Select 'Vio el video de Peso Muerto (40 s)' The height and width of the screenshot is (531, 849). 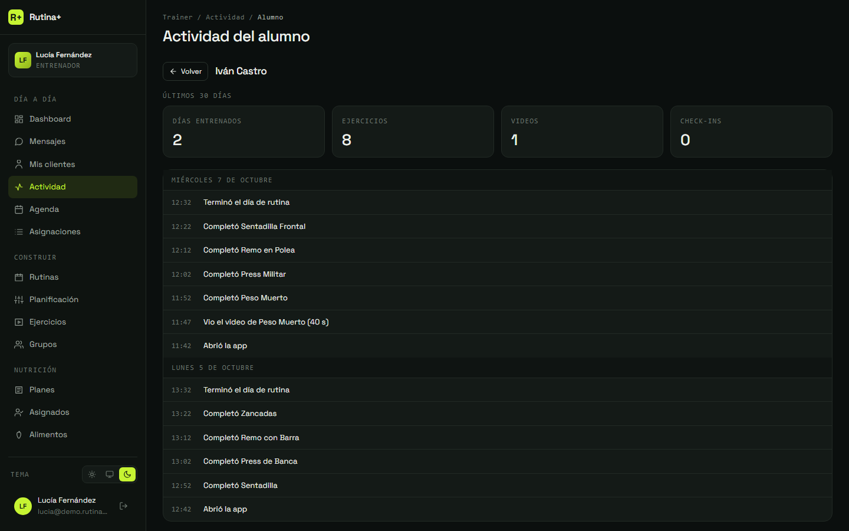[x=498, y=322]
